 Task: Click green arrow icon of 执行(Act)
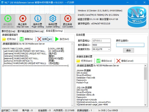point(57,39)
